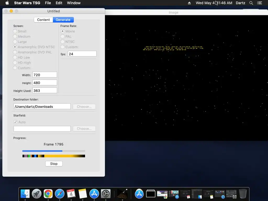Image resolution: width=268 pixels, height=201 pixels.
Task: Select Custom under Screen options
Action: coord(15,68)
